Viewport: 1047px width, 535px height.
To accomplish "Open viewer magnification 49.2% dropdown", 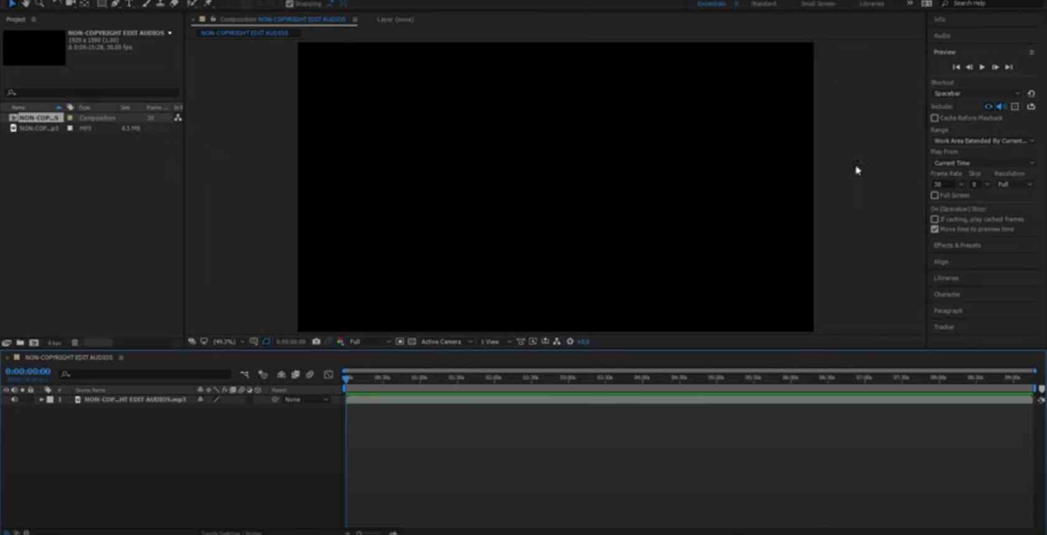I will click(x=228, y=342).
